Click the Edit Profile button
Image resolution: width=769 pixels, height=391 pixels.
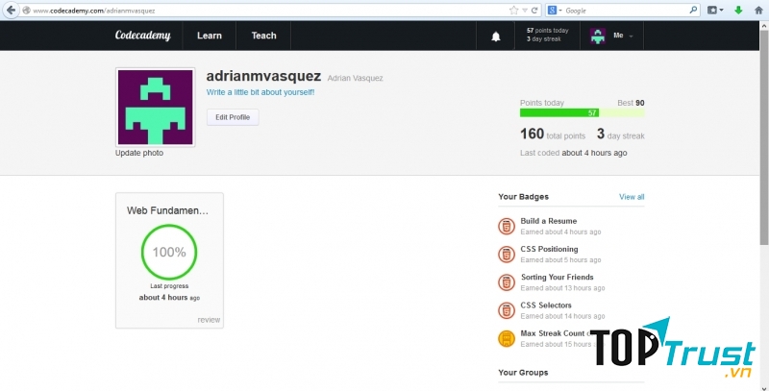(x=233, y=117)
